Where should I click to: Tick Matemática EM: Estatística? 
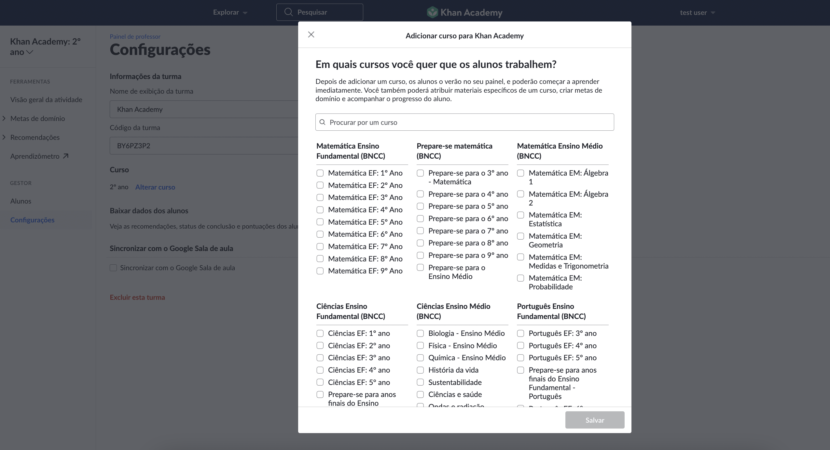tap(520, 215)
